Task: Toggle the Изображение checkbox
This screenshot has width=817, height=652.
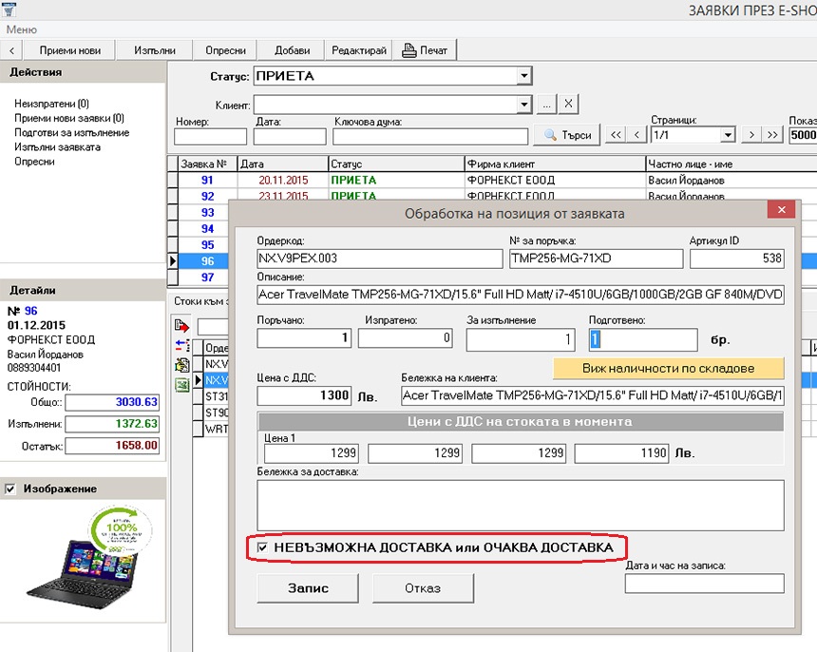Action: coord(9,489)
